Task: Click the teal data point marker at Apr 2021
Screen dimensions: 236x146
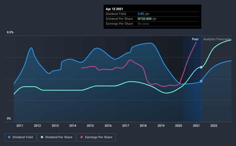Action: 201,67
